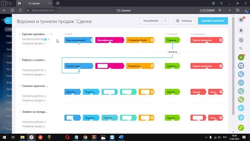
Task: Open a new browser tab with plus
Action: point(58,4)
